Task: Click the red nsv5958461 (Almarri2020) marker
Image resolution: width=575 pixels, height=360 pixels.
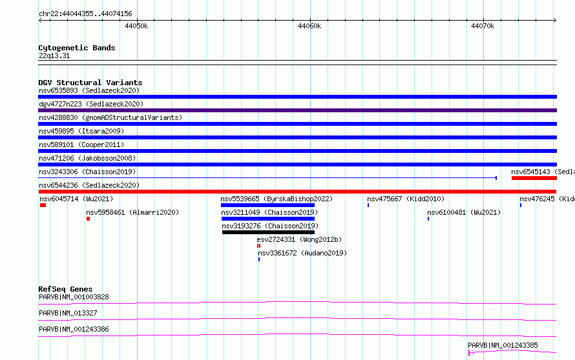Action: pos(88,219)
